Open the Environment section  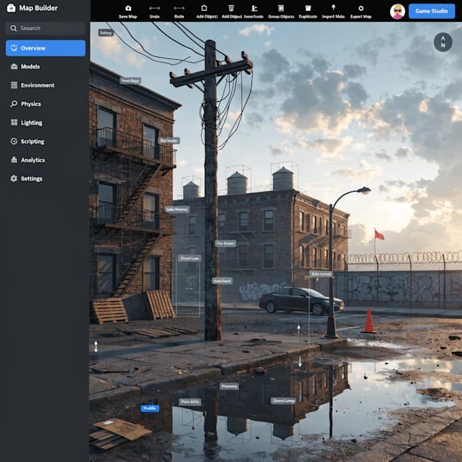46,85
